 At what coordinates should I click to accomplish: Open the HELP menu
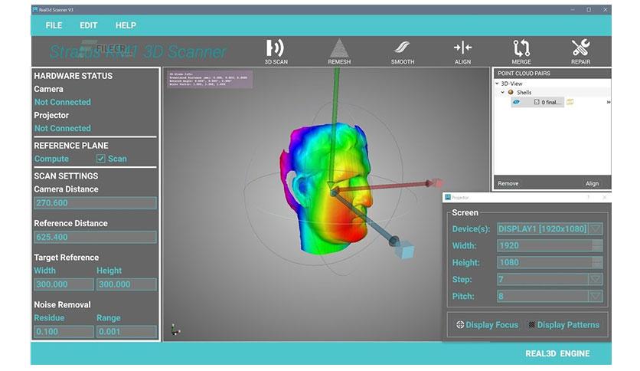coord(126,25)
